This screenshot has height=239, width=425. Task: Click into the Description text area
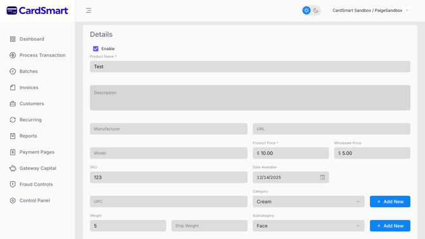click(x=250, y=98)
